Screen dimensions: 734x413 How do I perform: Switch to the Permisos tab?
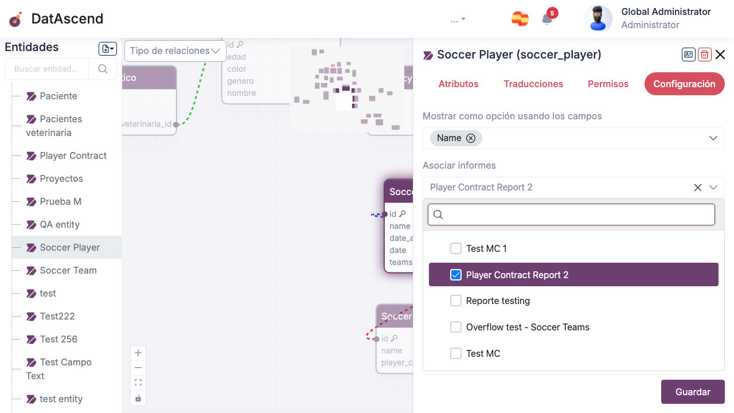tap(608, 84)
